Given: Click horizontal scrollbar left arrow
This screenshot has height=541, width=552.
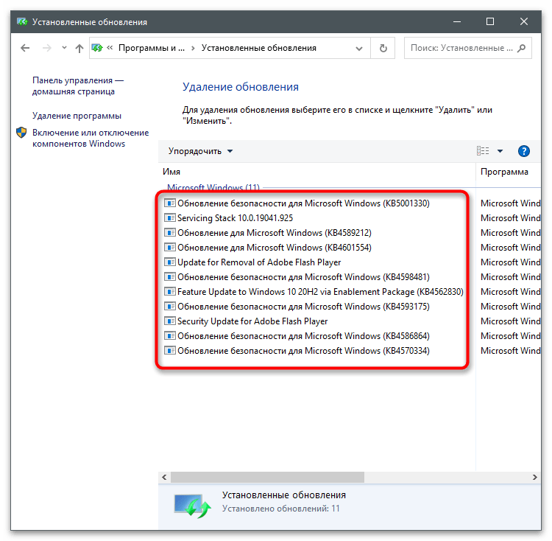Looking at the screenshot, I should tap(164, 477).
